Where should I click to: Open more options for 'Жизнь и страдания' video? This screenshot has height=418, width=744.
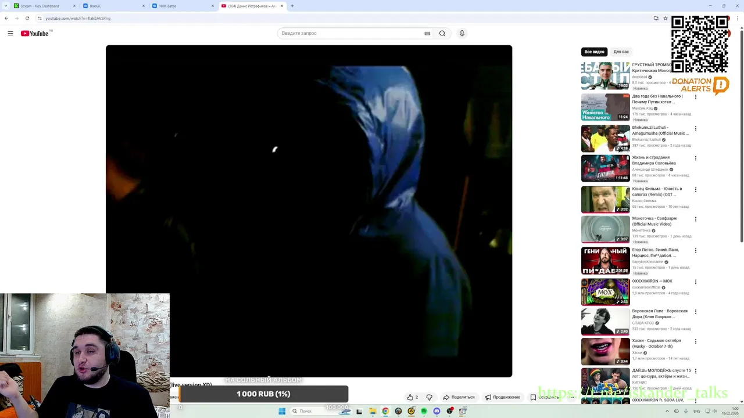point(696,158)
